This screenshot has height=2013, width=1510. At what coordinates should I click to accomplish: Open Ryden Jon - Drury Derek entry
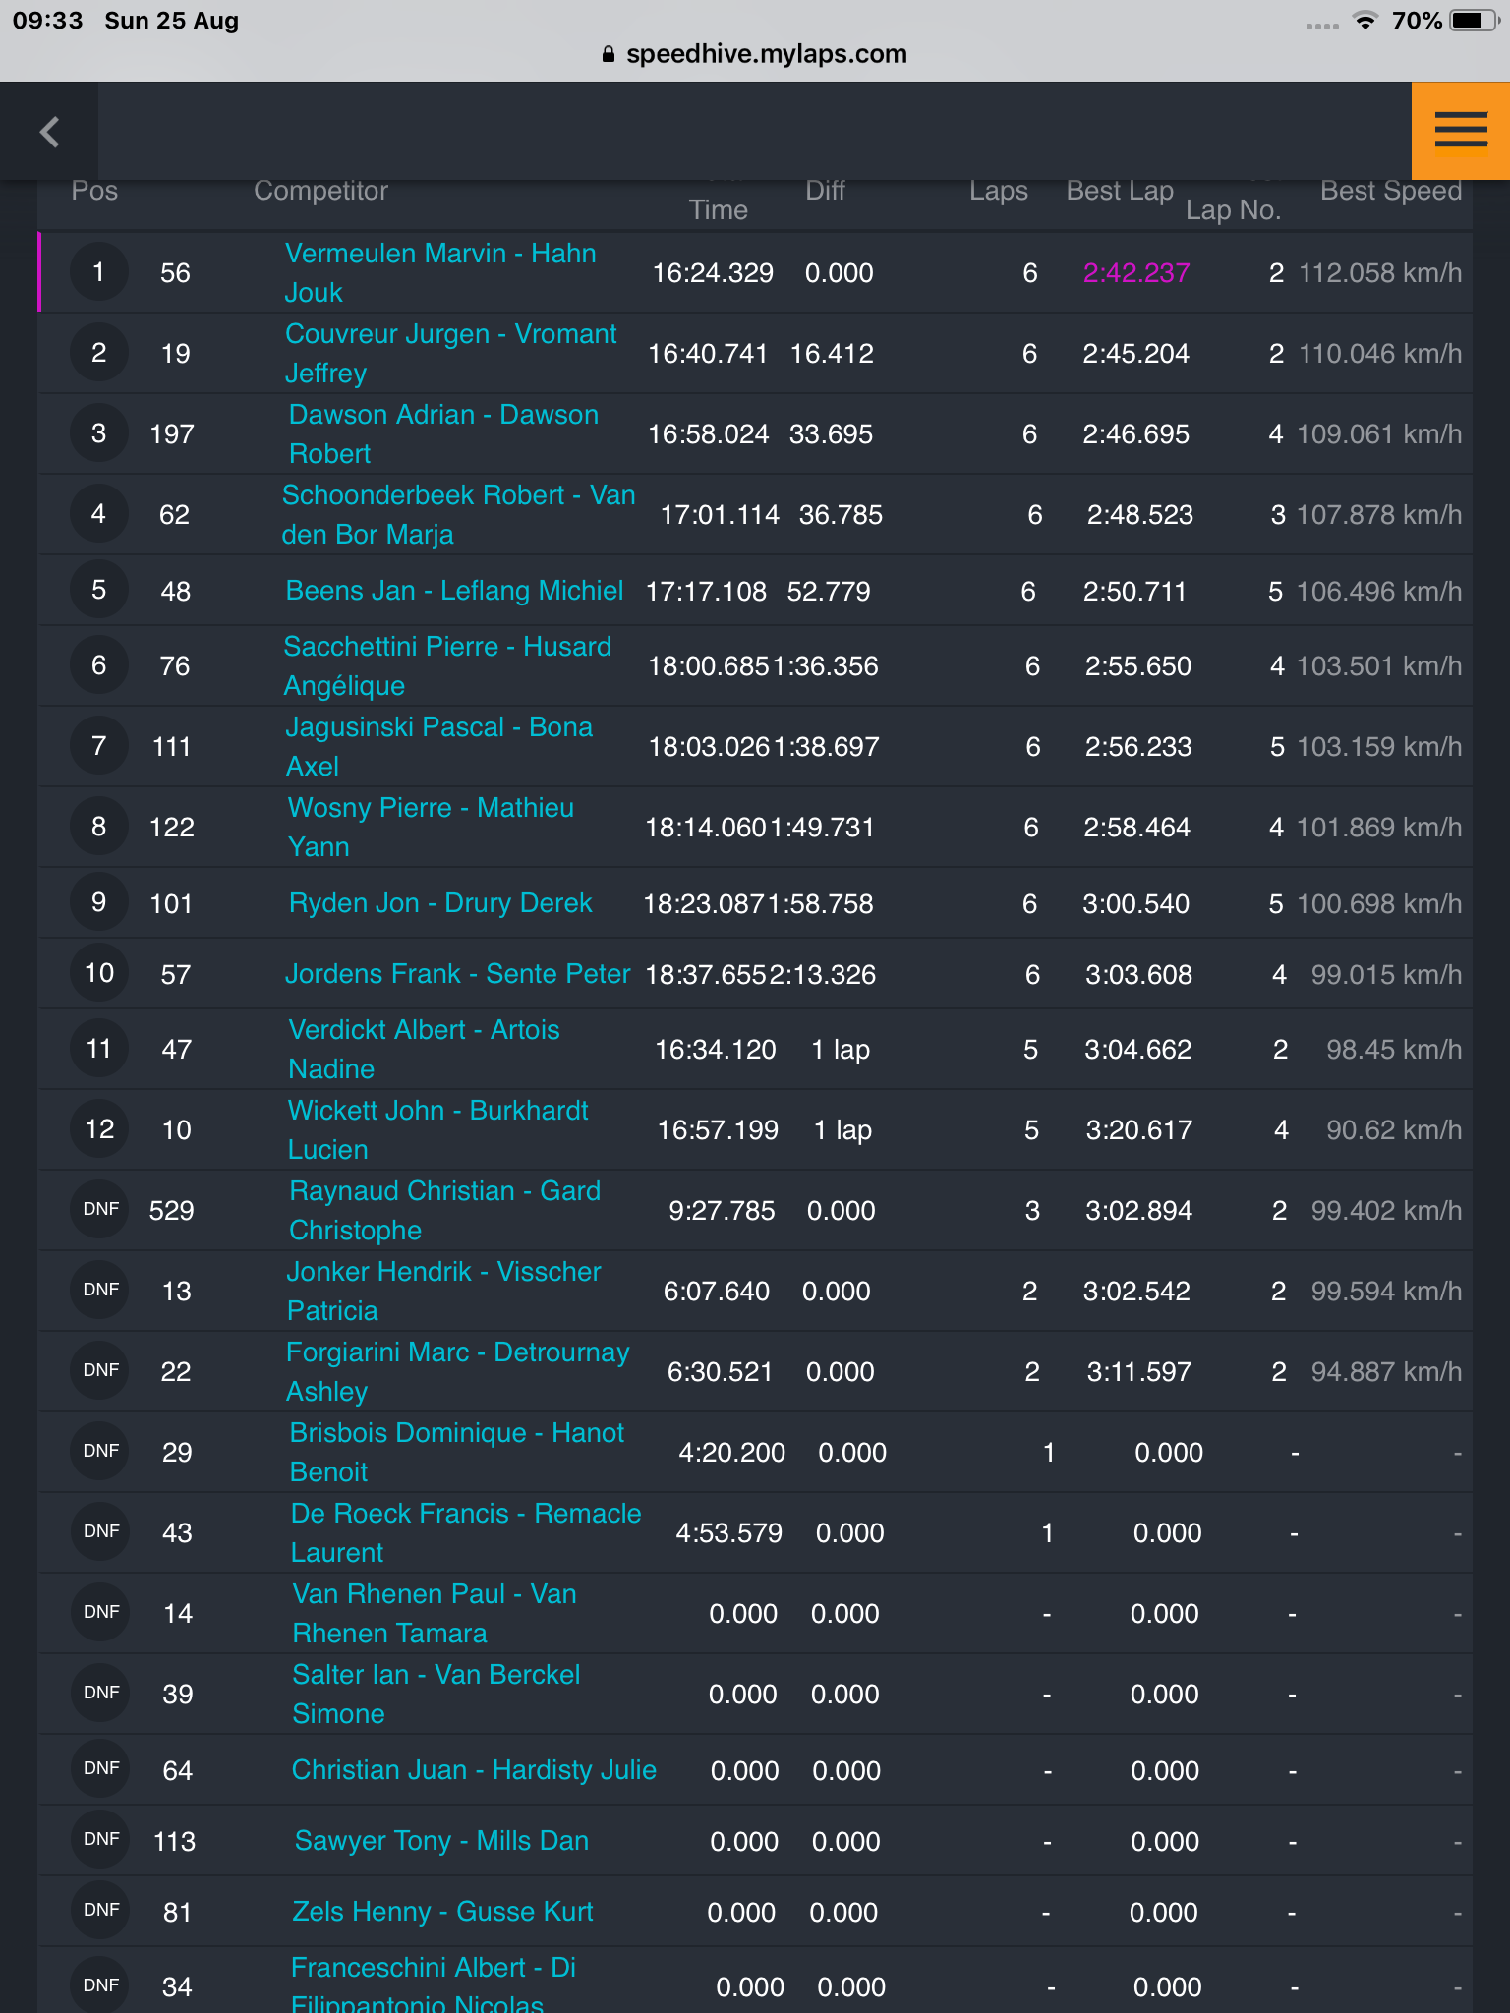(x=440, y=903)
